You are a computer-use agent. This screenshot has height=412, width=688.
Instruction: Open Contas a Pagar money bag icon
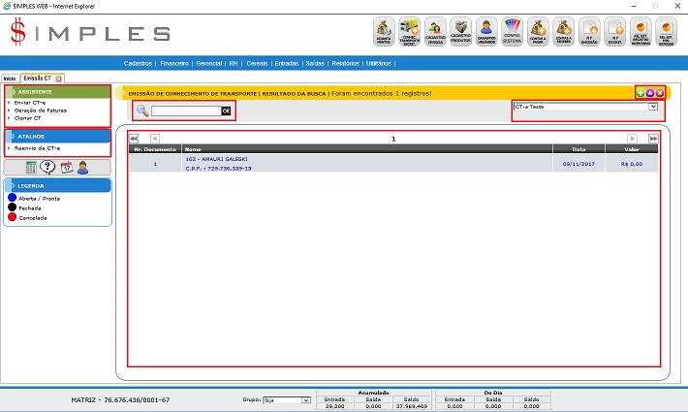coord(539,32)
